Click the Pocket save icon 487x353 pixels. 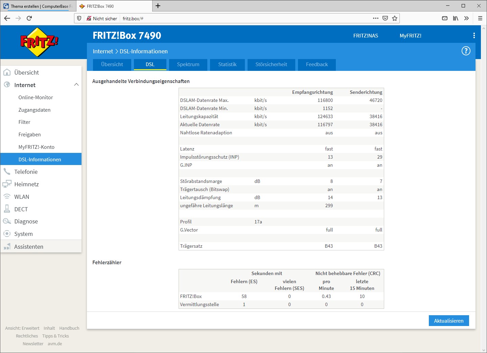coord(385,18)
